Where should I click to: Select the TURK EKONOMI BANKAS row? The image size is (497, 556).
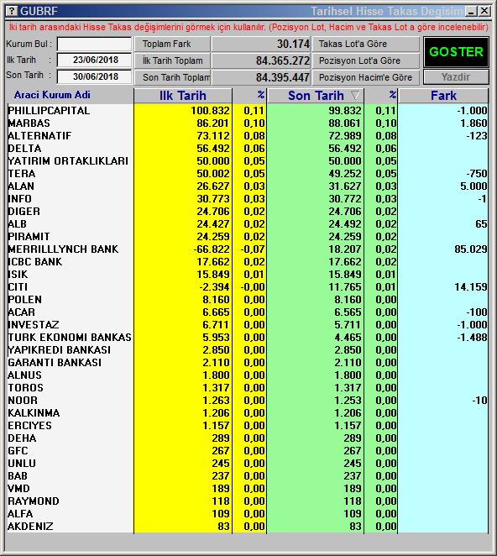(248, 338)
